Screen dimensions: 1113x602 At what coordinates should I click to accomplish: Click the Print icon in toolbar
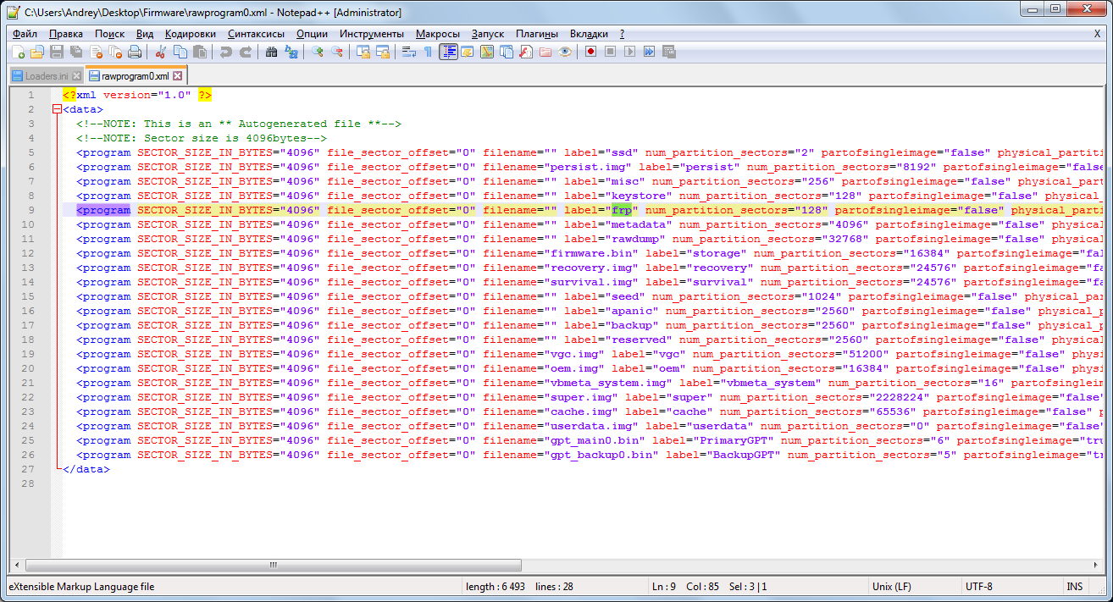[134, 52]
